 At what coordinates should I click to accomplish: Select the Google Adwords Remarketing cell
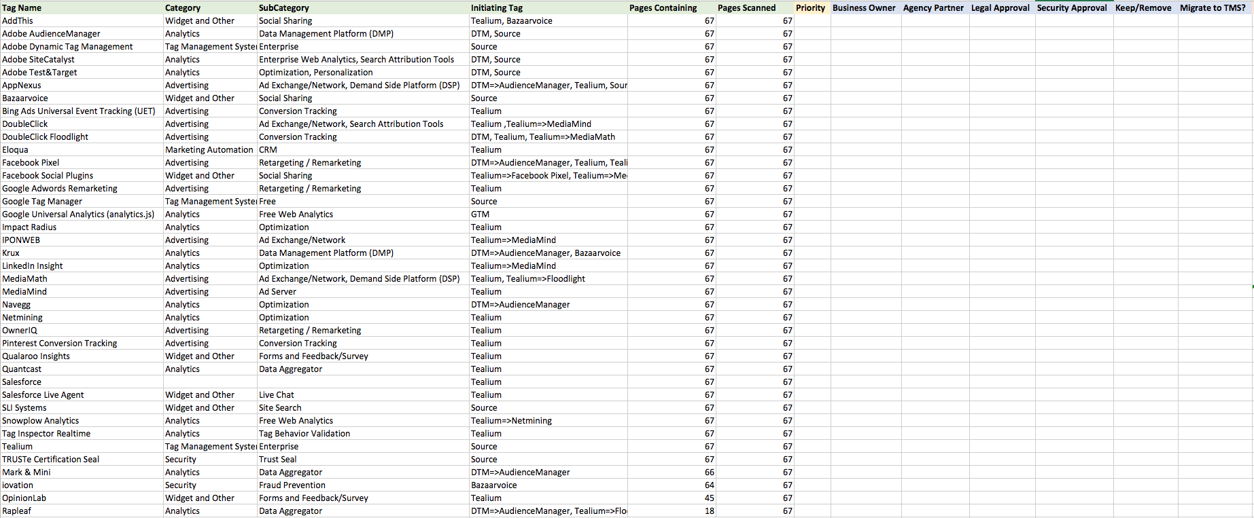tap(82, 188)
